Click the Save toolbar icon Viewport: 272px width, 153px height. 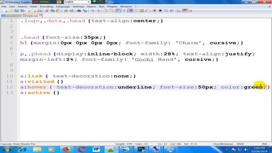(x=17, y=11)
